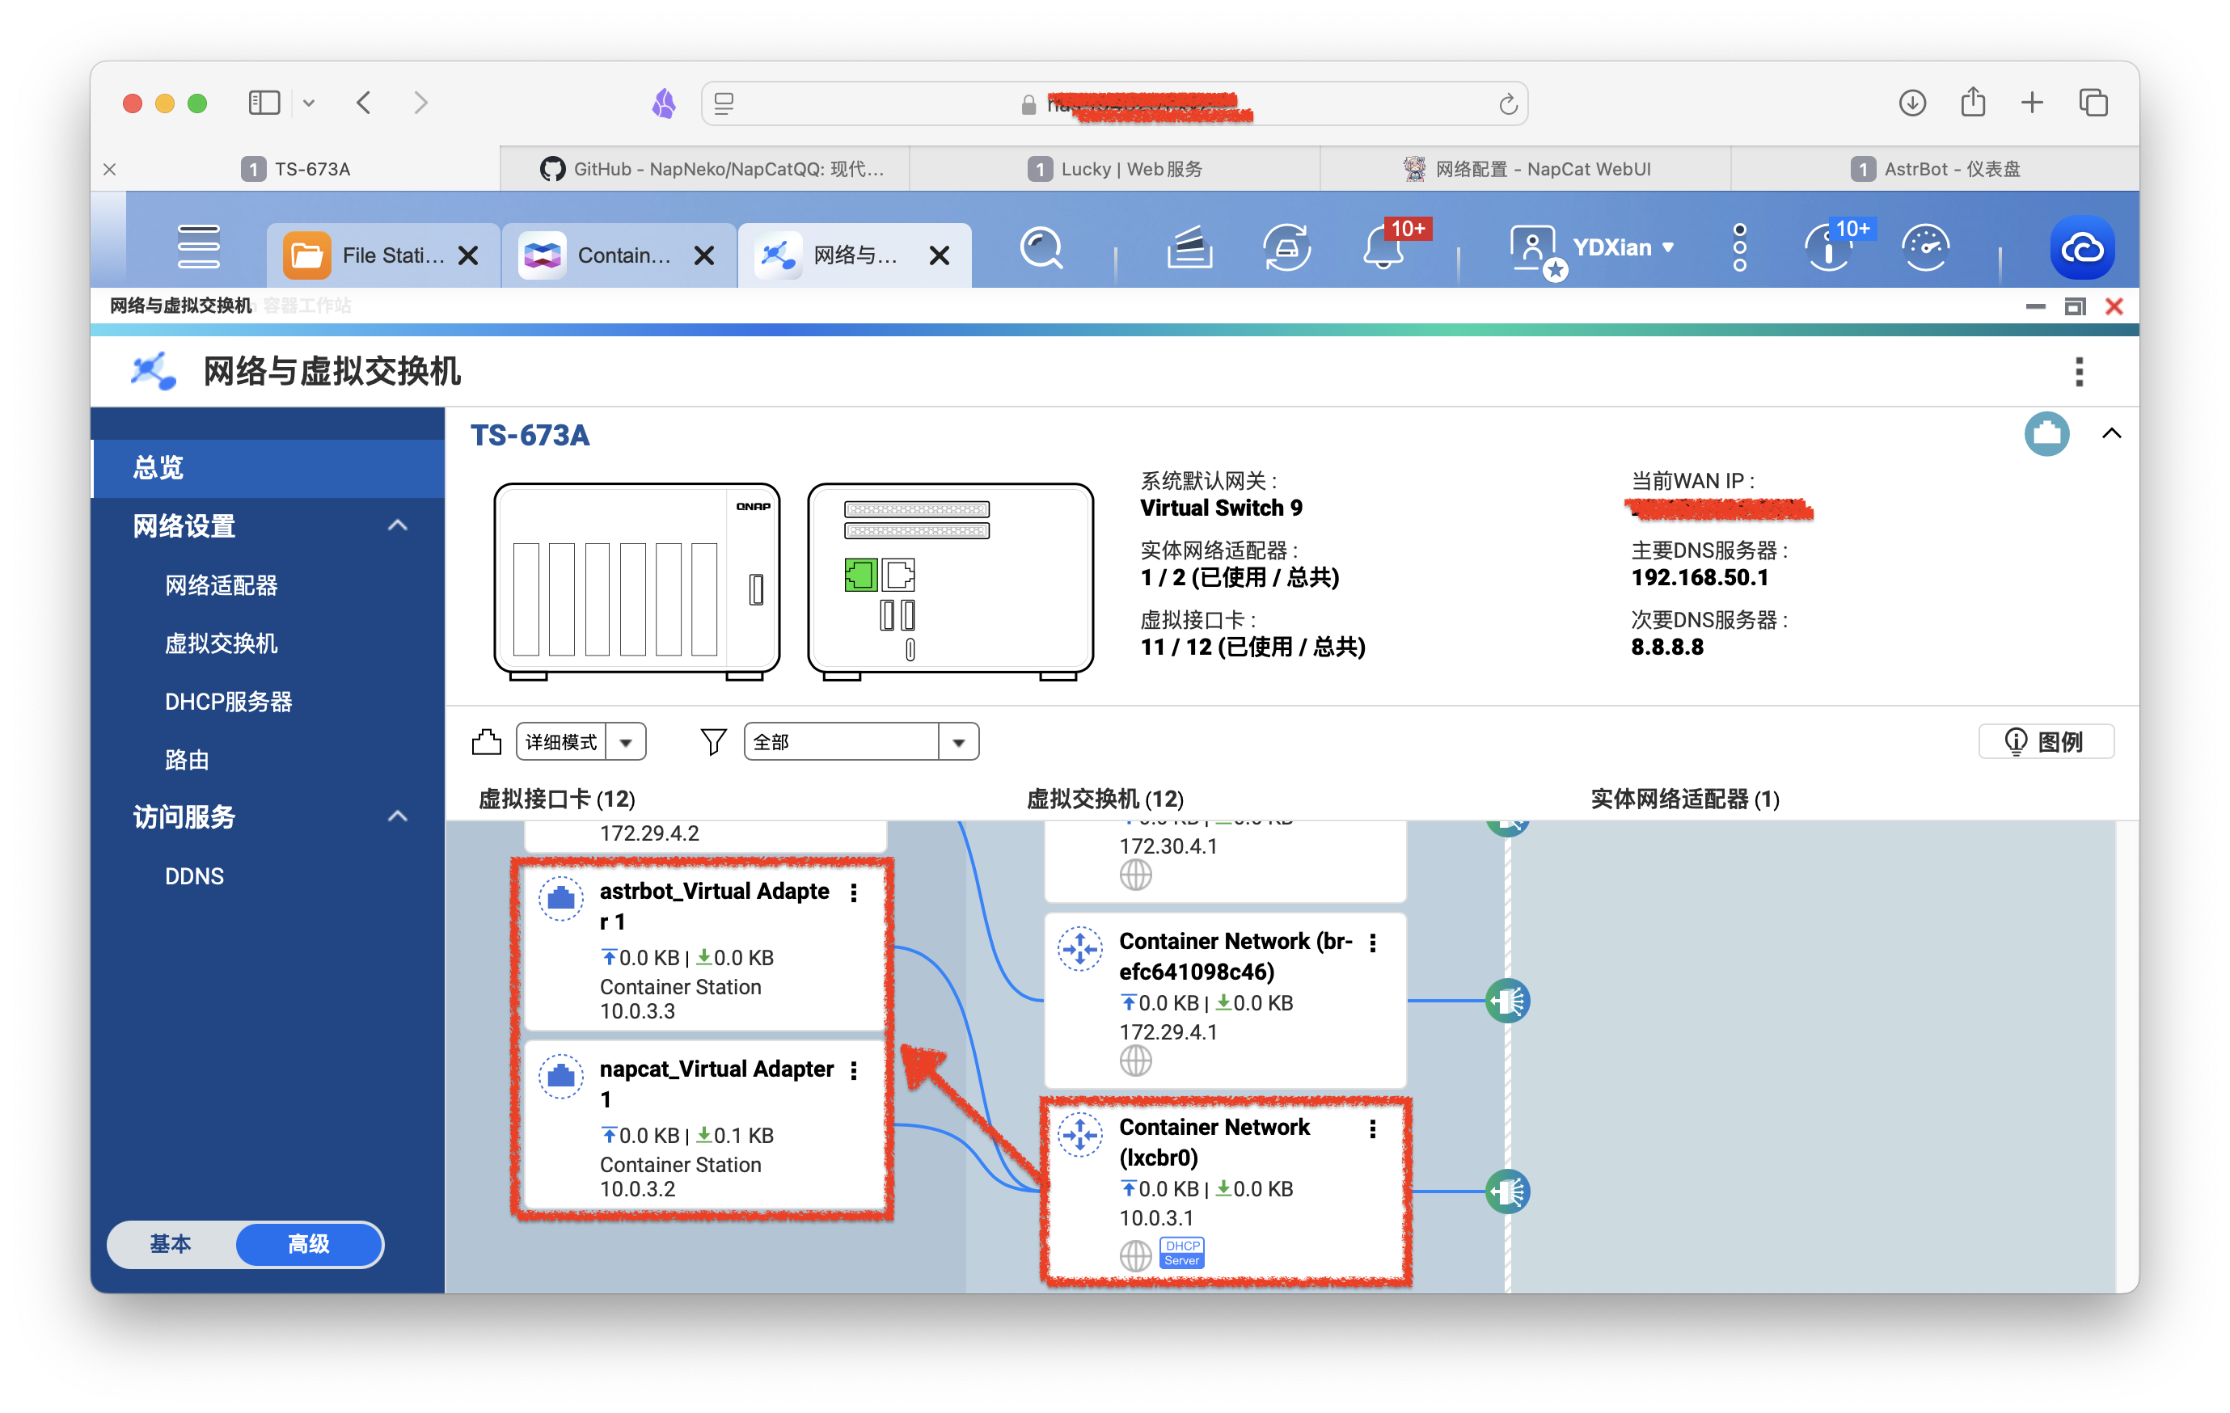Click napcat virtual adapter blue port icon

coord(561,1075)
